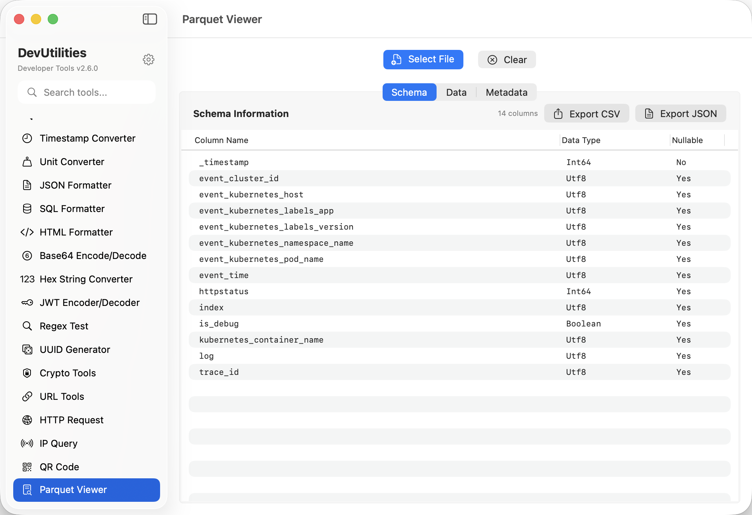This screenshot has height=515, width=752.
Task: Select the Hex String Converter
Action: coord(86,279)
